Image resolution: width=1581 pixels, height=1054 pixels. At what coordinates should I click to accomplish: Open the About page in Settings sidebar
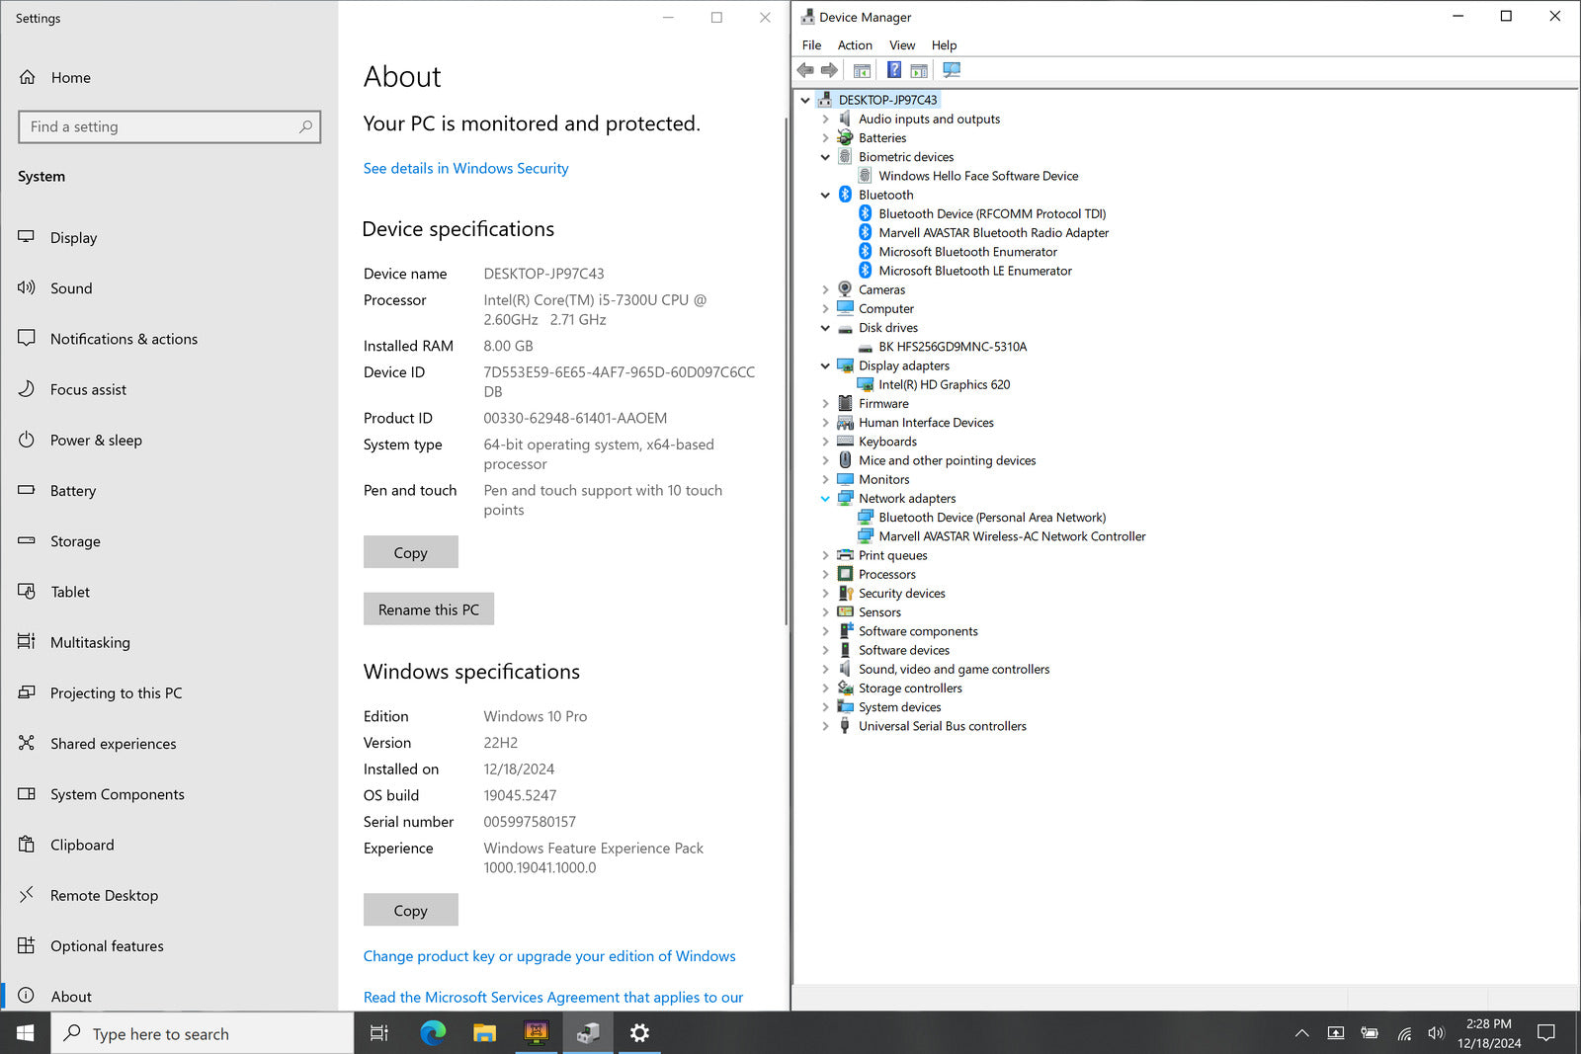click(169, 996)
